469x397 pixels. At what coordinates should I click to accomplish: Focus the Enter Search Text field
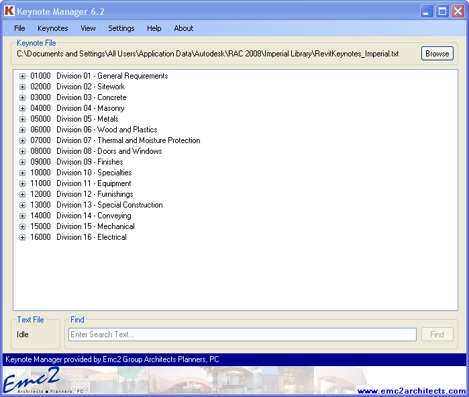pyautogui.click(x=243, y=335)
